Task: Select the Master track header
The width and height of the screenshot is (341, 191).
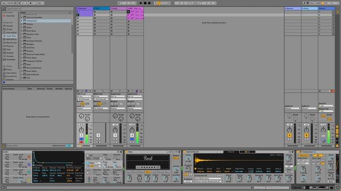Action: point(327,8)
